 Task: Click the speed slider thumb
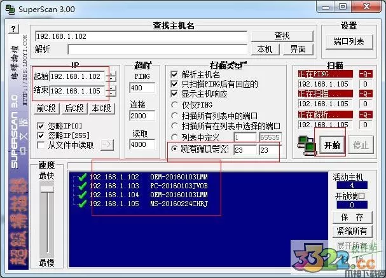(x=47, y=189)
